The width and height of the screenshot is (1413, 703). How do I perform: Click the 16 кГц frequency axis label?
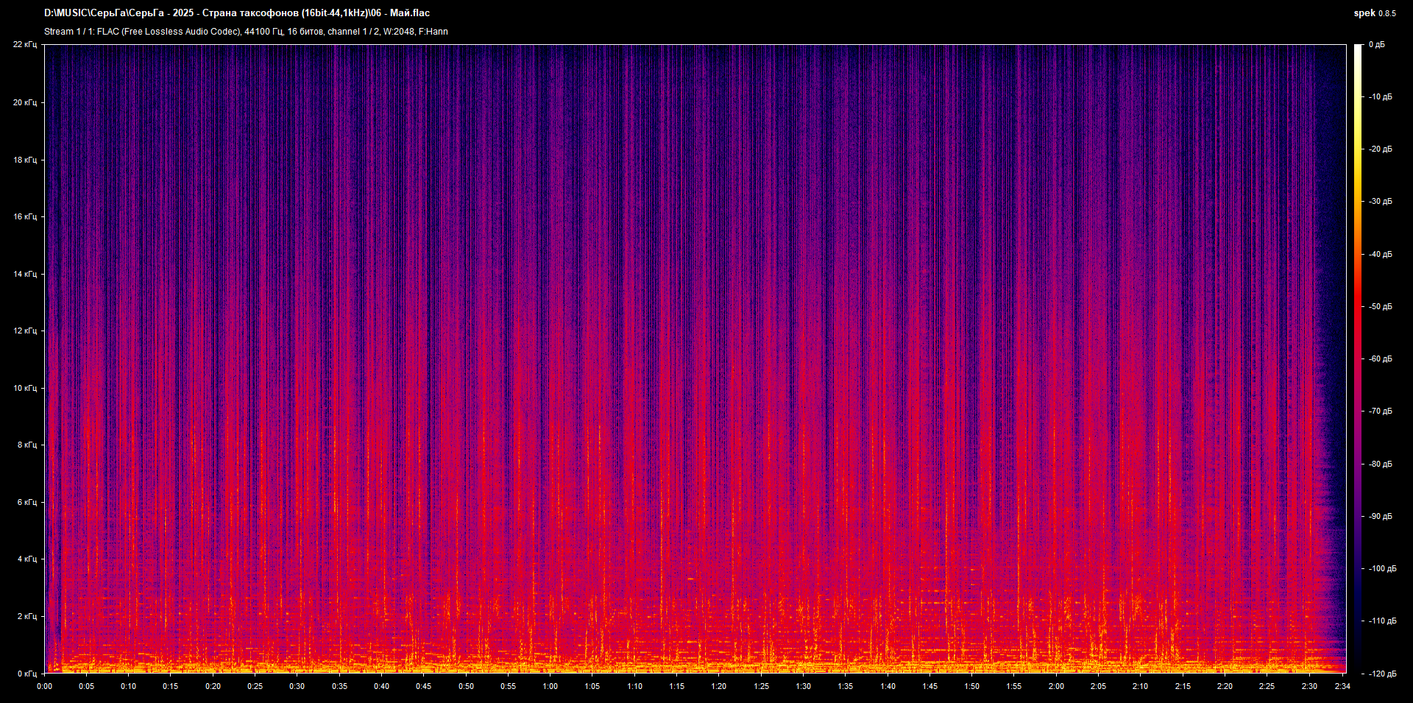25,216
